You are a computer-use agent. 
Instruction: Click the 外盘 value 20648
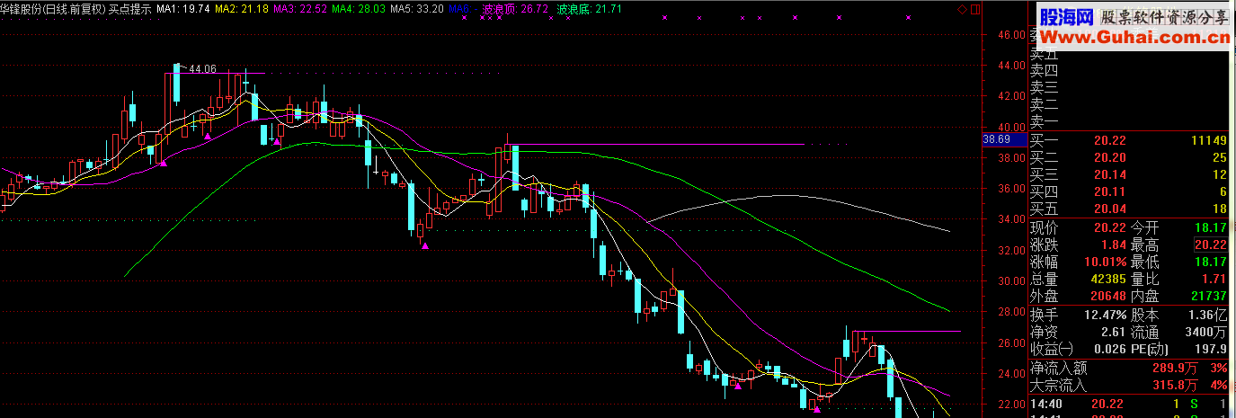pos(1107,297)
